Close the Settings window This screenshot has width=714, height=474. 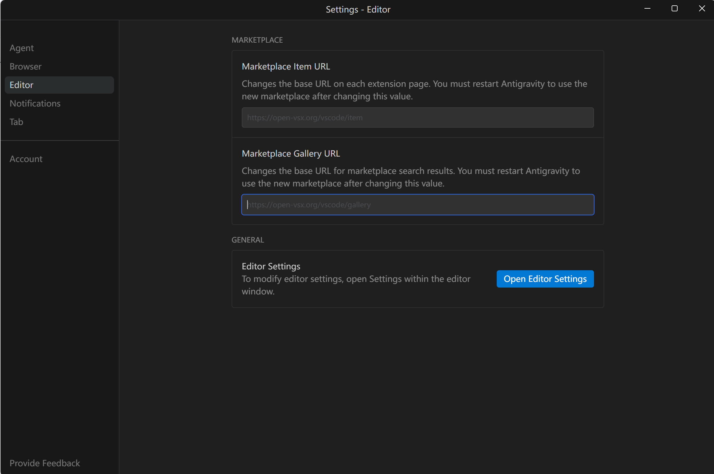pyautogui.click(x=701, y=9)
